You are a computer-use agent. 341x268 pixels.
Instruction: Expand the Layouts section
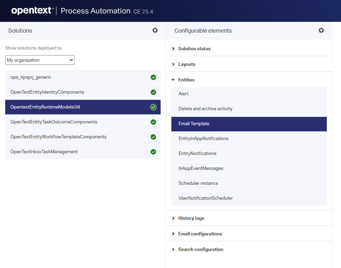[187, 64]
